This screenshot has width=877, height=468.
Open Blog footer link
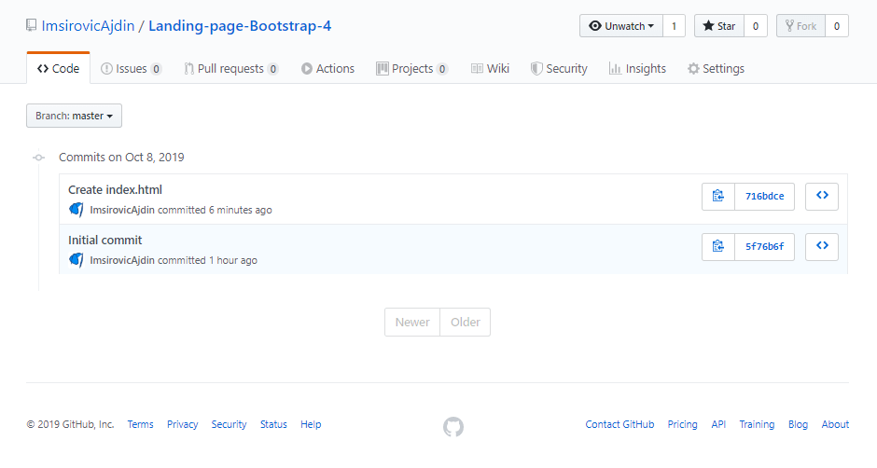(798, 424)
